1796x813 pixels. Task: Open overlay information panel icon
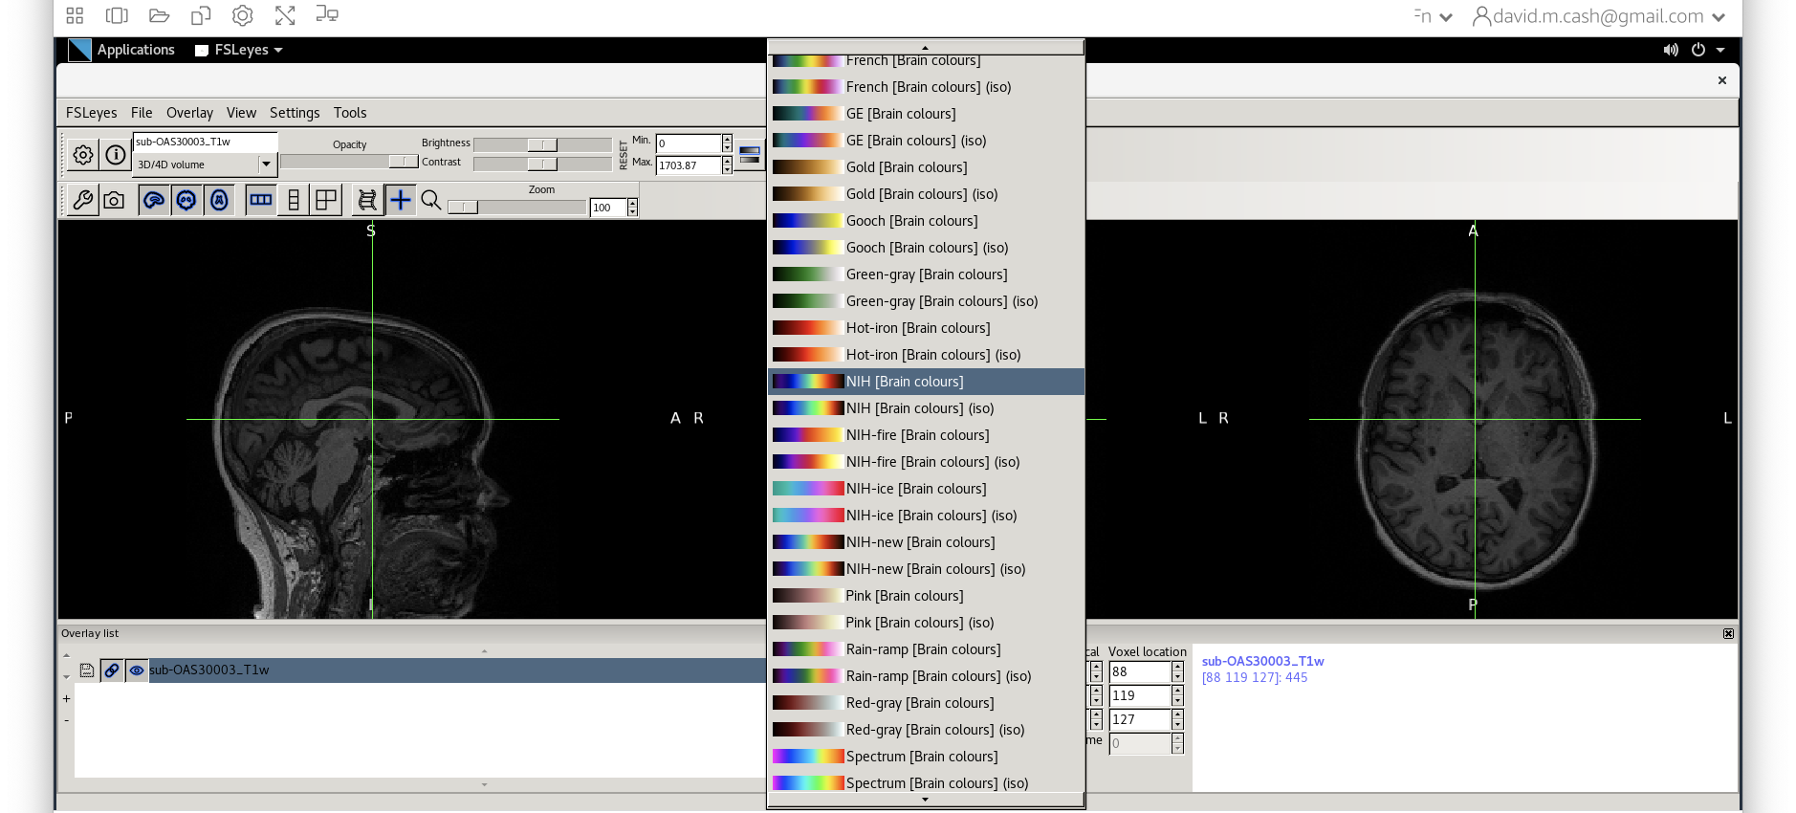tap(116, 154)
